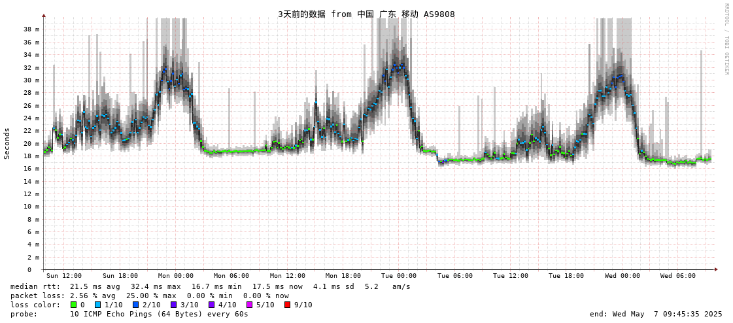
Task: Click the '16.7 ms min' rtt value
Action: 217,286
